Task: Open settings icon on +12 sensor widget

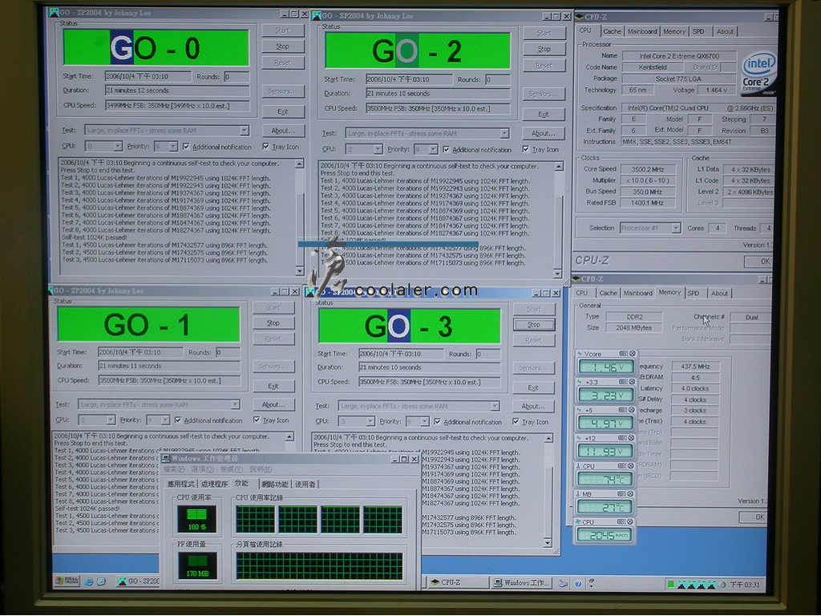Action: [623, 437]
